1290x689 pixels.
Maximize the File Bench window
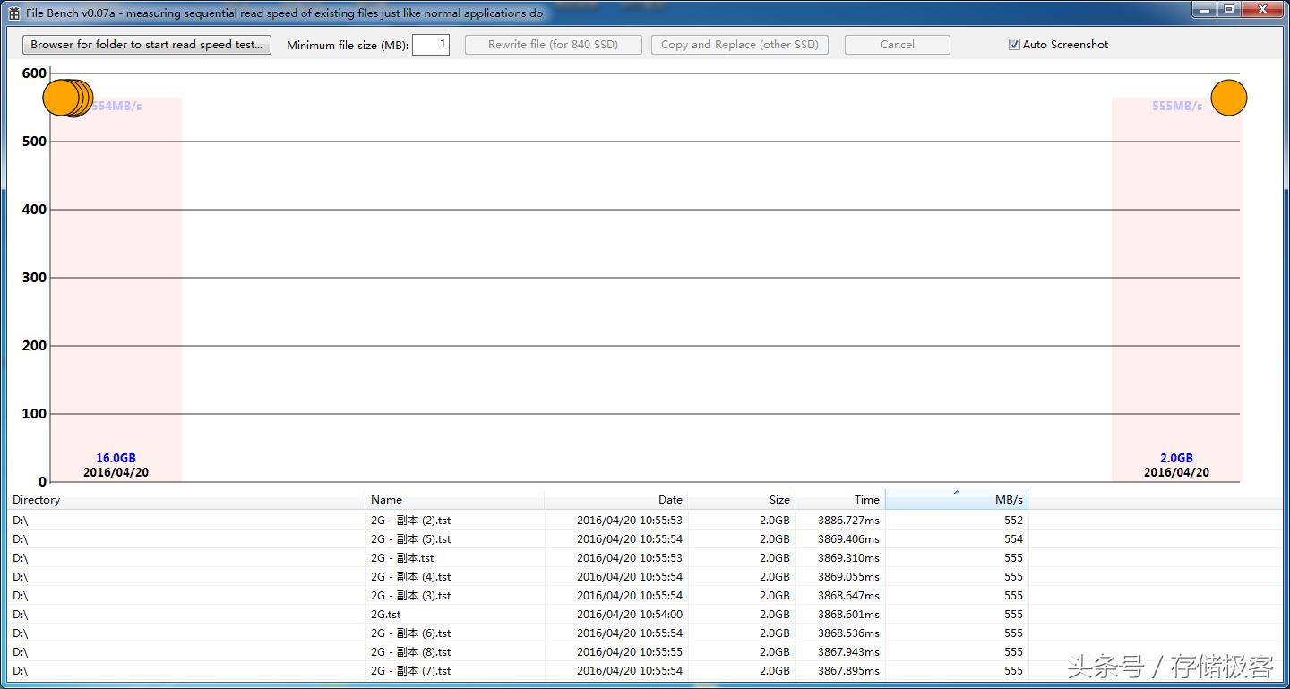click(x=1229, y=10)
